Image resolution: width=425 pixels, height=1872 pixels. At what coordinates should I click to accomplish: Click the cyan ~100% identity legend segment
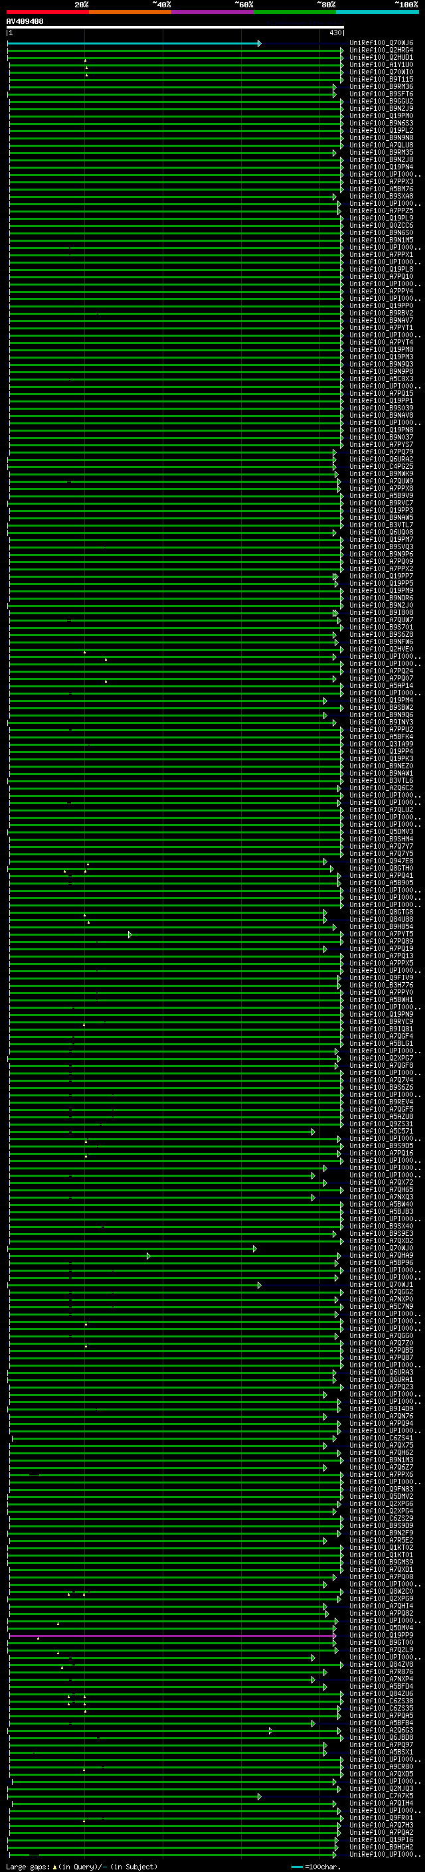(378, 12)
